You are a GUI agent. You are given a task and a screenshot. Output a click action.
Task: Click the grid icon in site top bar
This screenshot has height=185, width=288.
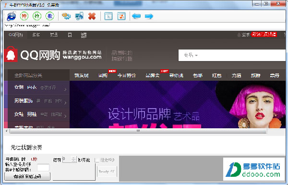[84, 35]
